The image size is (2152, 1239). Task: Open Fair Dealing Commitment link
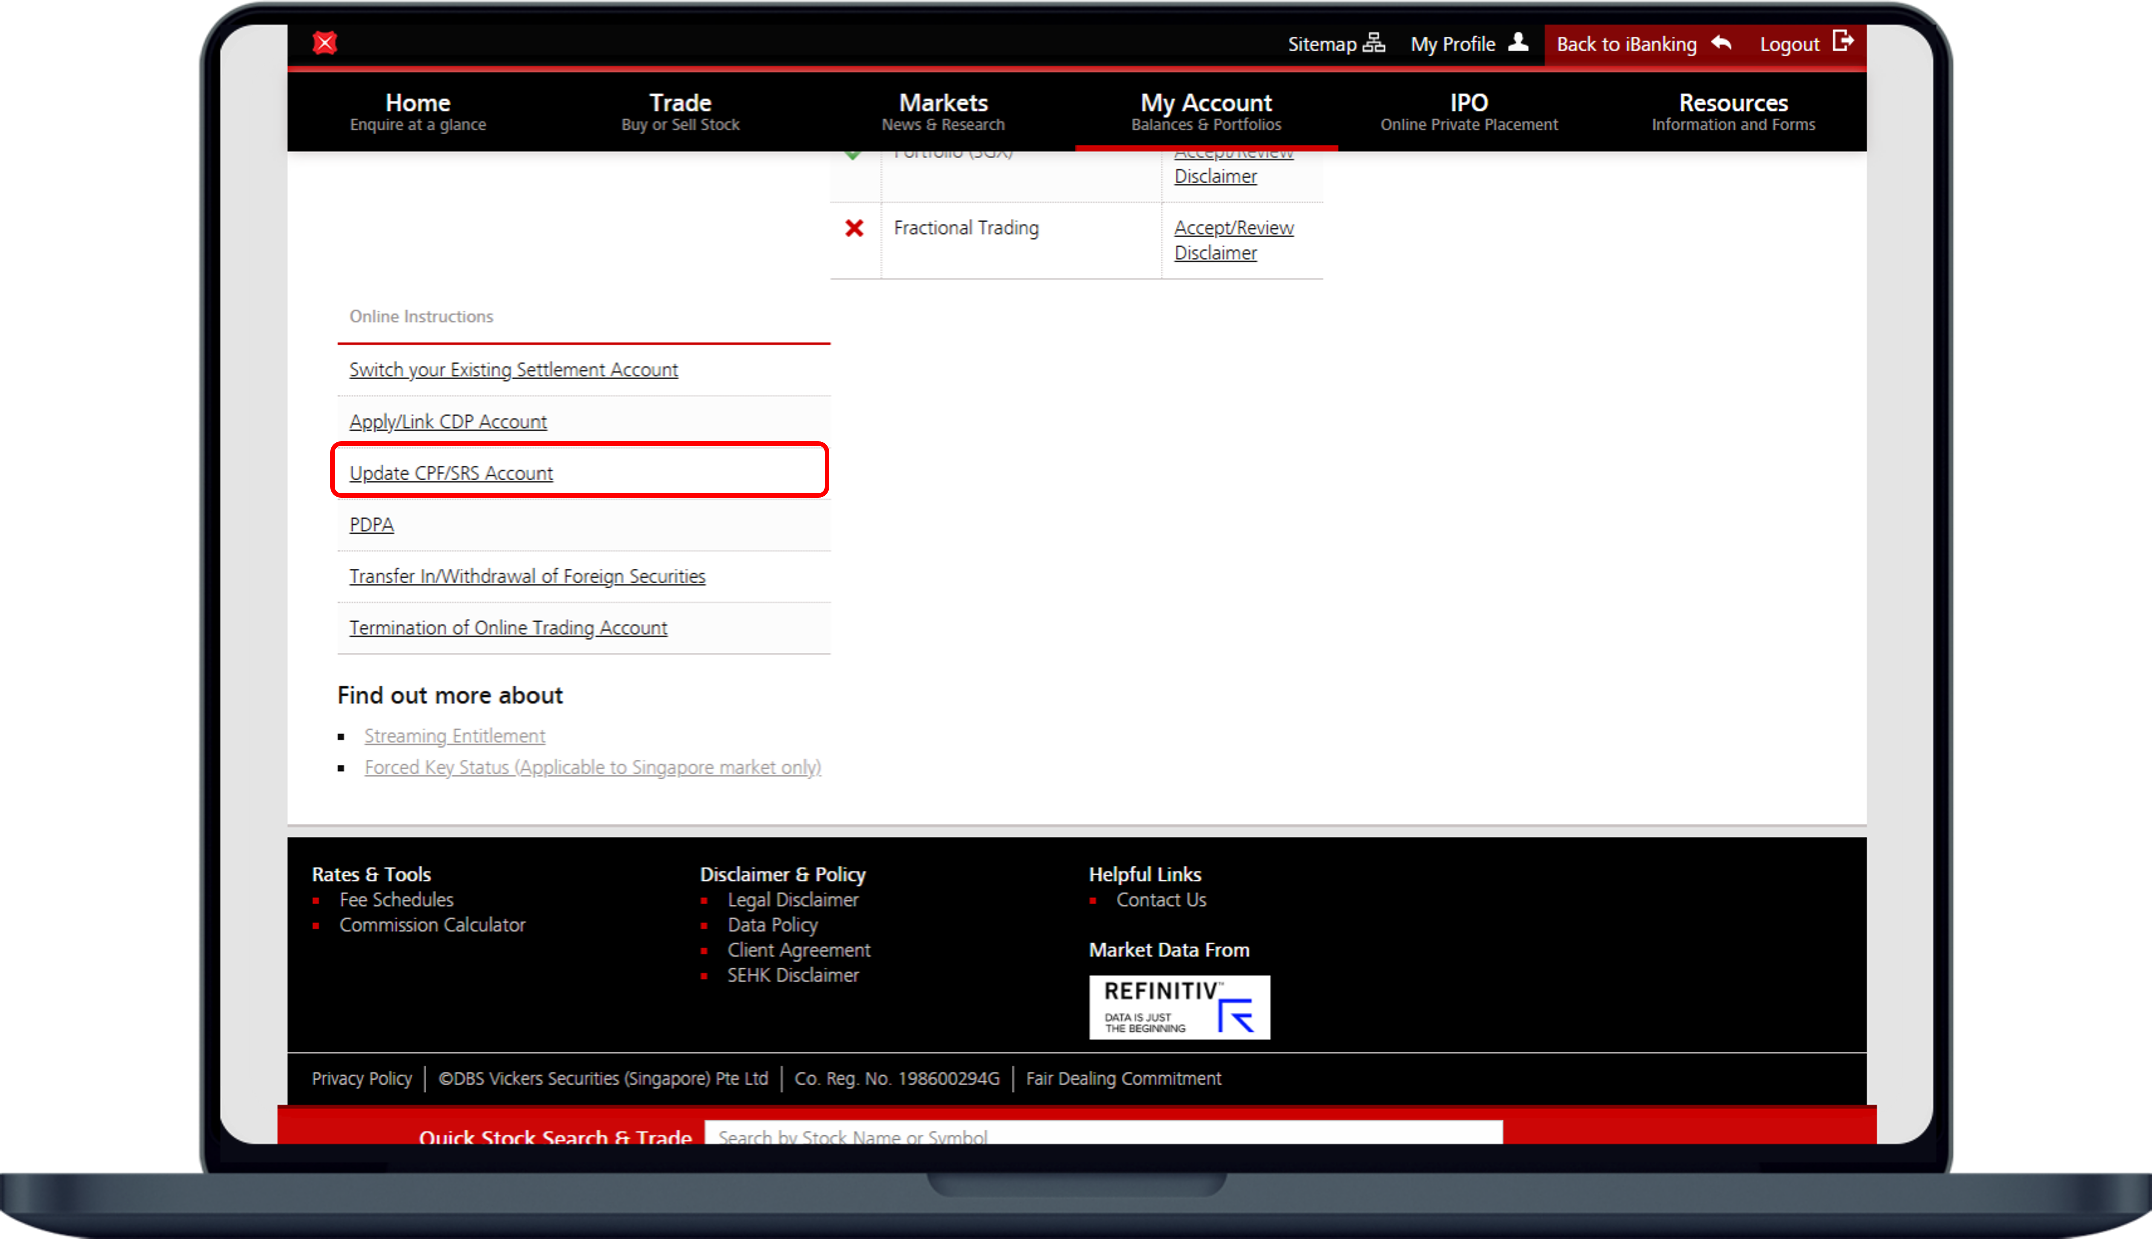click(x=1124, y=1078)
